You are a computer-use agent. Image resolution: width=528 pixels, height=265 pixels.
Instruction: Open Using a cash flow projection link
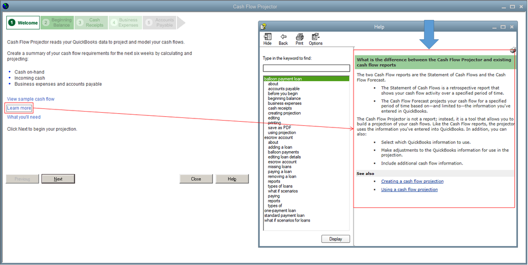tap(410, 189)
